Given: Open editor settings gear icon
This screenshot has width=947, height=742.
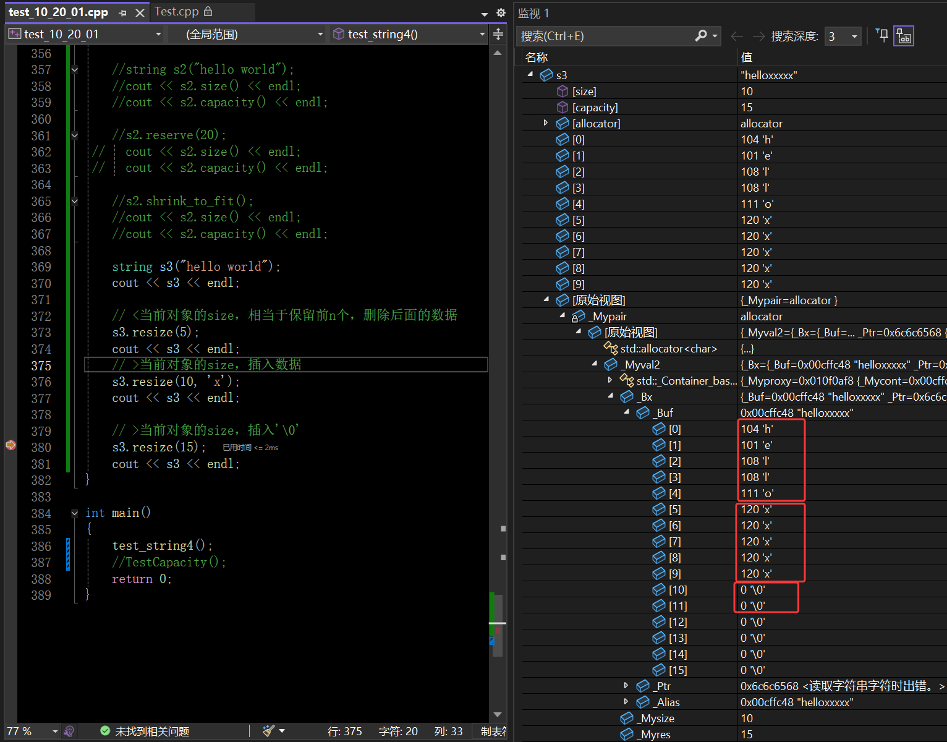Looking at the screenshot, I should point(501,12).
